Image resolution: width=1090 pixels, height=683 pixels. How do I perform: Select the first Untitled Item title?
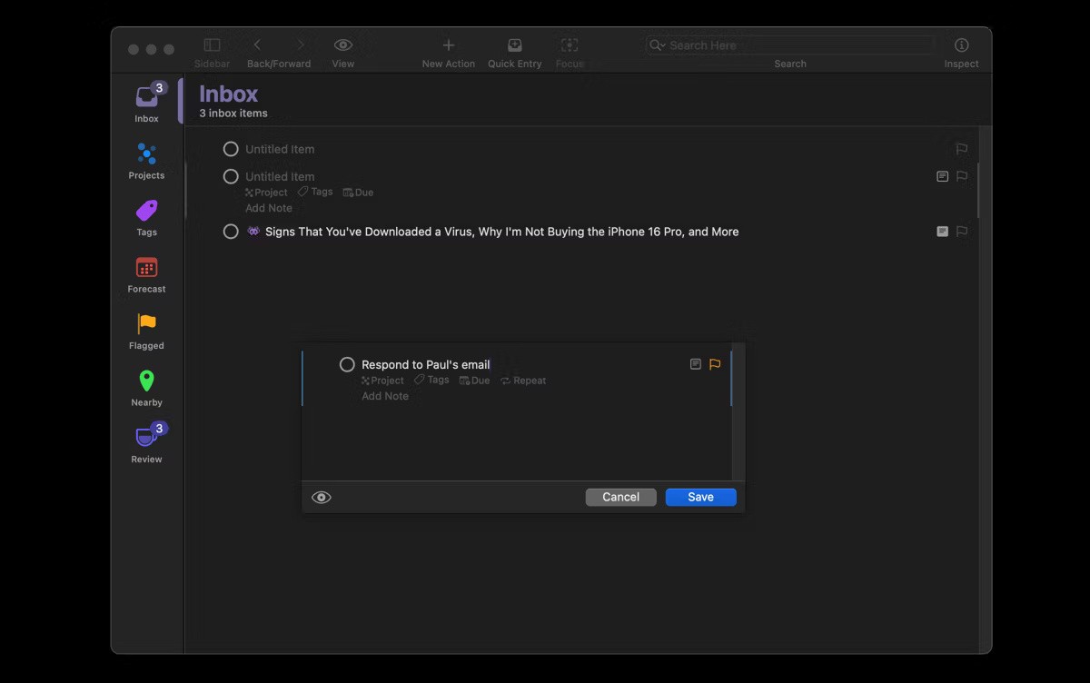280,149
